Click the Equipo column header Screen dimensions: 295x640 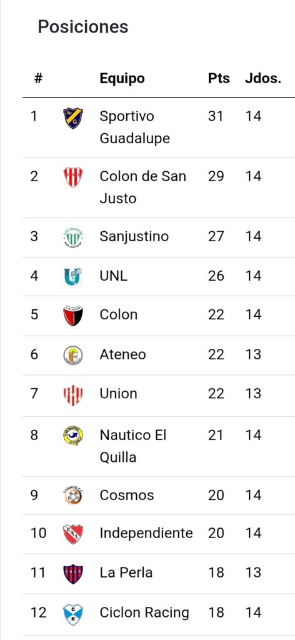point(122,78)
